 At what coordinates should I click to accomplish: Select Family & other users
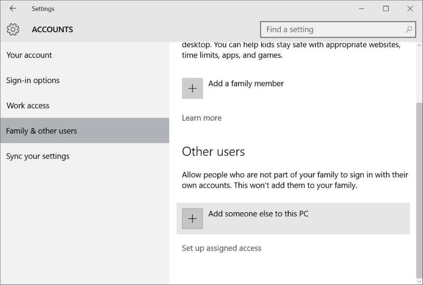tap(85, 131)
